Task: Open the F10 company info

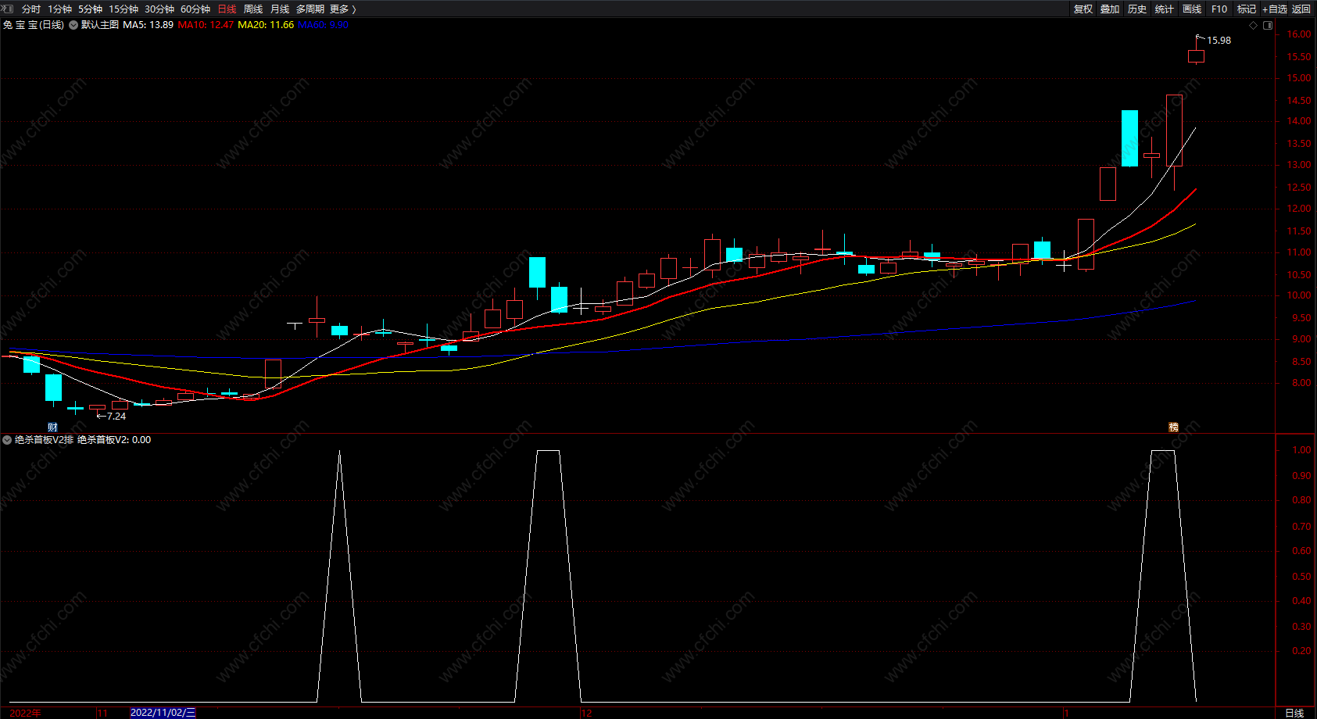Action: click(1219, 9)
